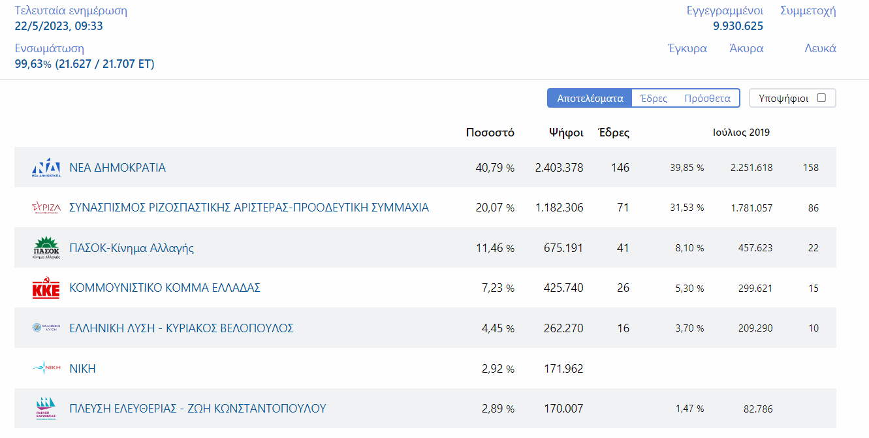Switch to the Έδρες tab
This screenshot has height=438, width=869.
tap(654, 99)
